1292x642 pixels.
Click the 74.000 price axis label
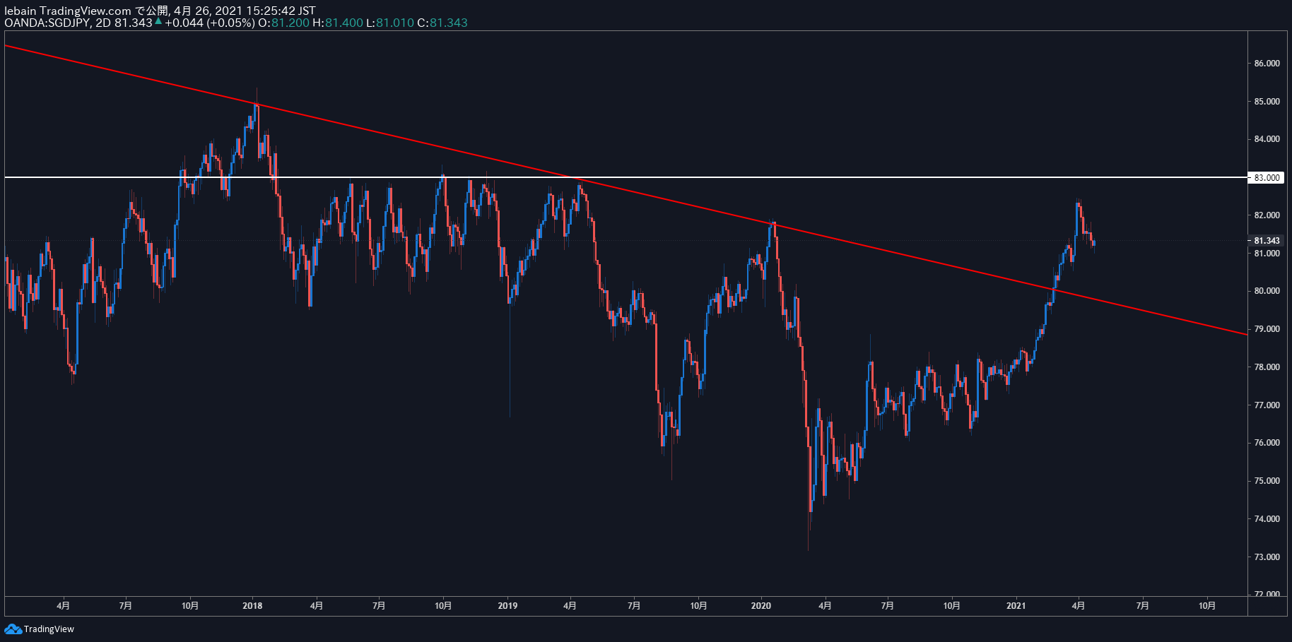tap(1267, 519)
